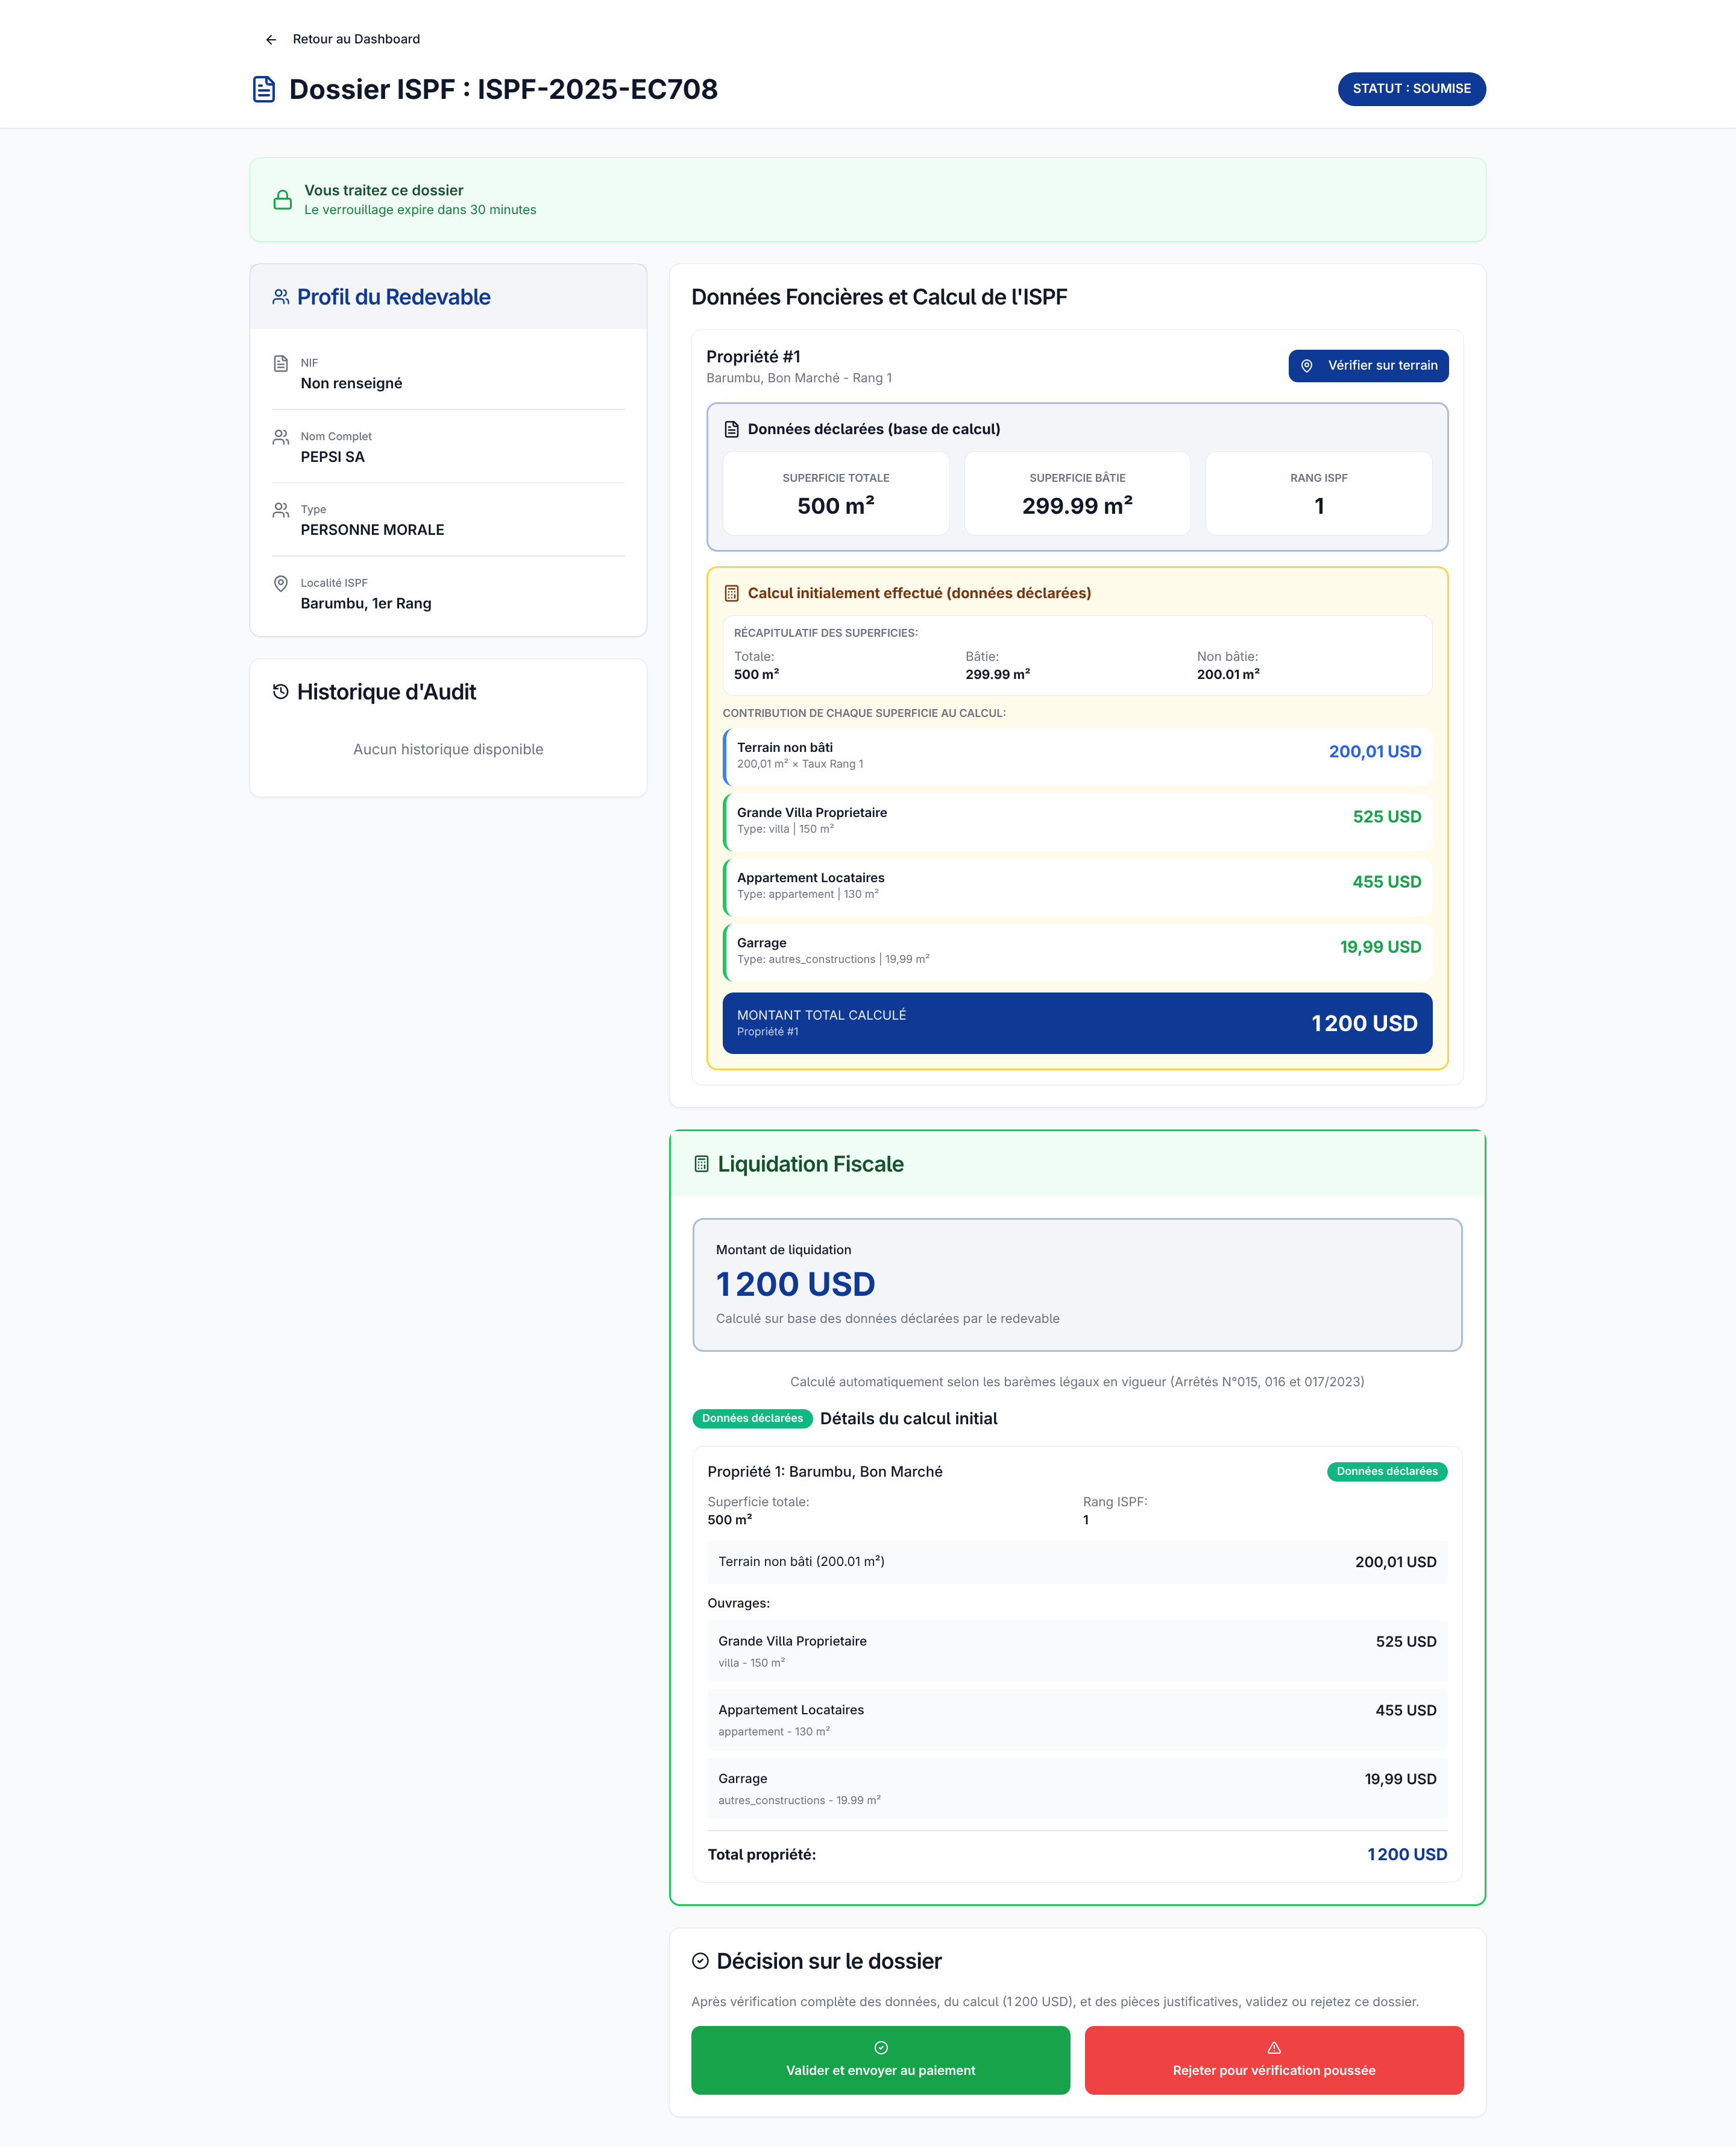Select the STATUT : SOUMISE badge
Viewport: 1736px width, 2146px height.
(x=1411, y=88)
